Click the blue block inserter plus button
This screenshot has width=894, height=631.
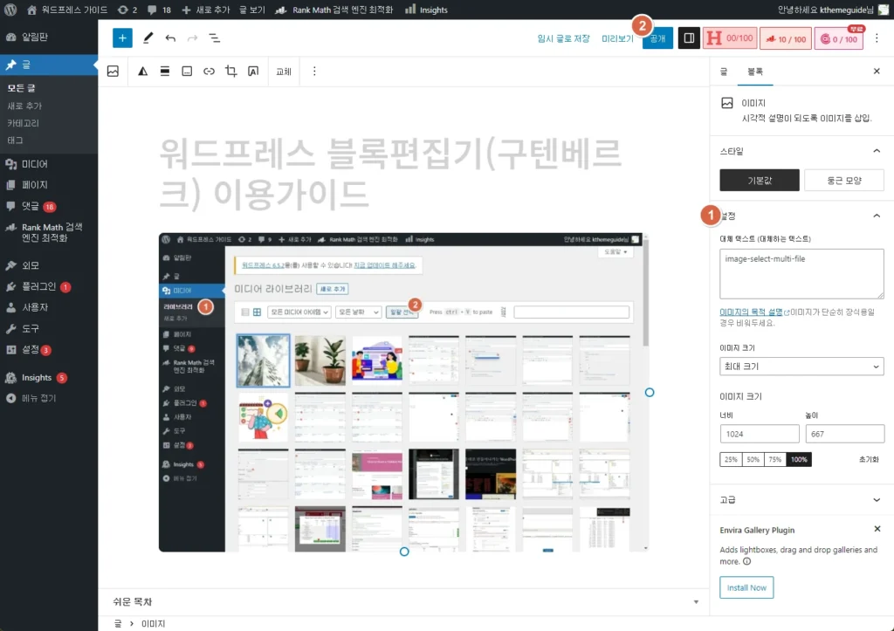[x=122, y=38]
